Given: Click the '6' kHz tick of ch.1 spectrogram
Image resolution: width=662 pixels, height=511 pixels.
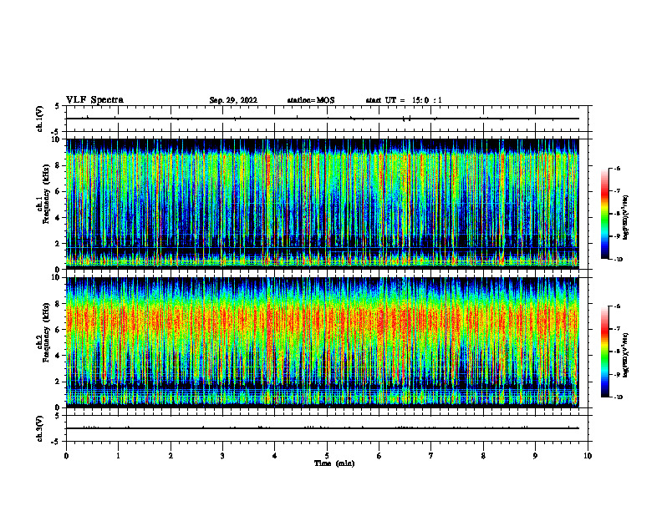Looking at the screenshot, I should pyautogui.click(x=59, y=191).
